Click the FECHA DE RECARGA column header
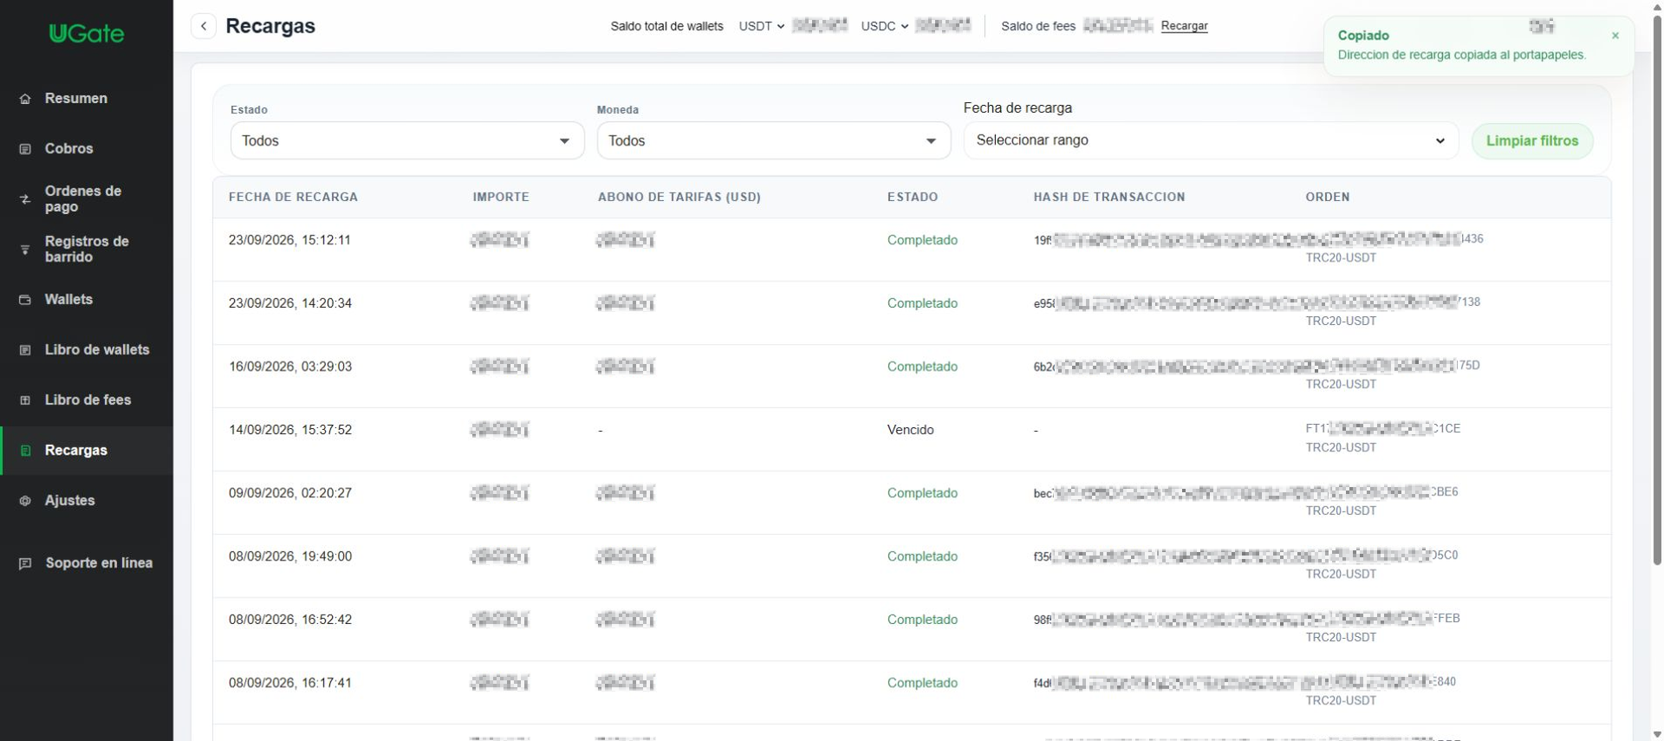The width and height of the screenshot is (1664, 741). click(x=293, y=197)
